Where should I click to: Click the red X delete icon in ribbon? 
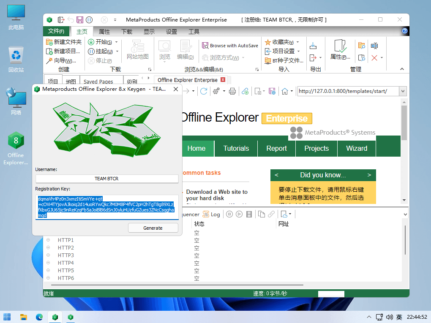tap(374, 58)
